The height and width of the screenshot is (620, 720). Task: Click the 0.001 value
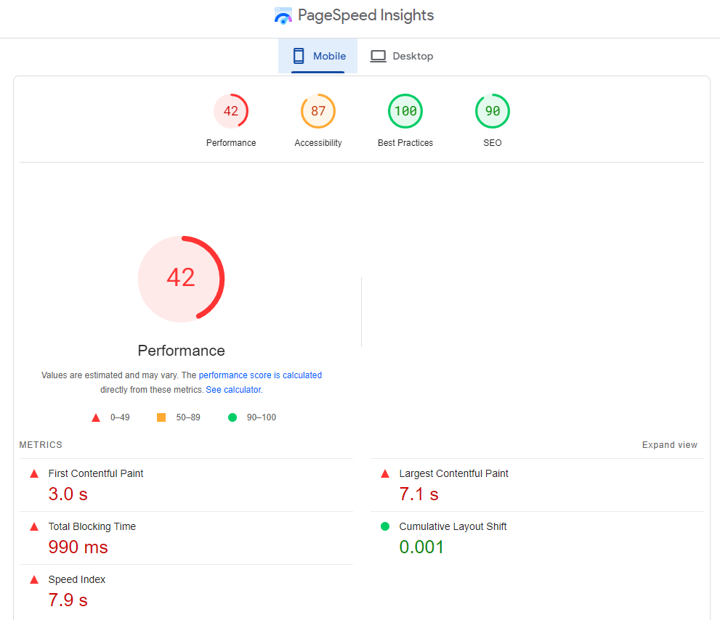tap(421, 547)
